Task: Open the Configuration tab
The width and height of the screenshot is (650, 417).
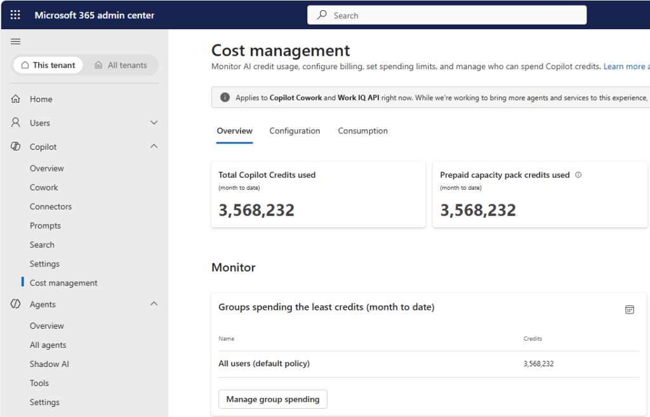Action: [295, 131]
